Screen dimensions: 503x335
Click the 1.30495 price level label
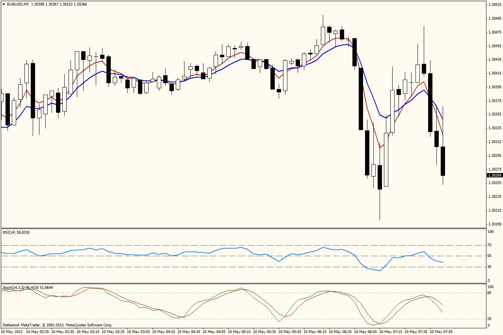click(495, 18)
